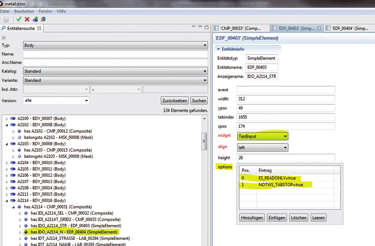Click the Löschen button
This screenshot has width=375, height=246.
pos(299,218)
